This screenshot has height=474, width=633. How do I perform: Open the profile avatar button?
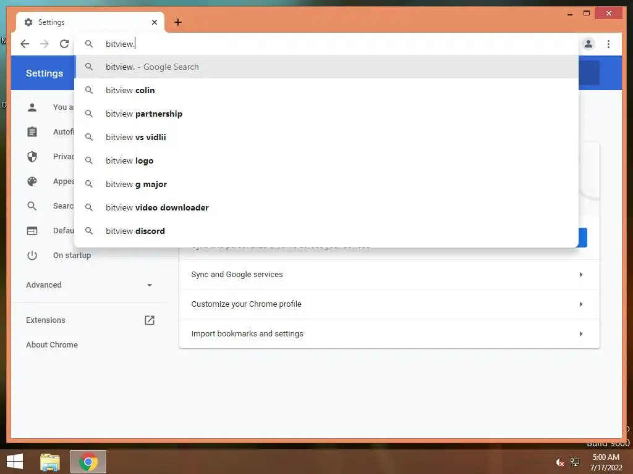(x=588, y=44)
